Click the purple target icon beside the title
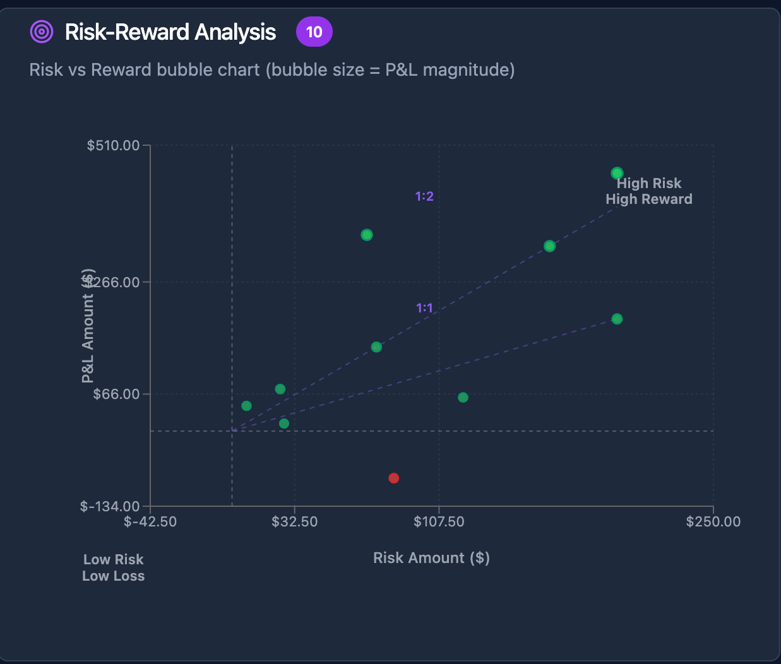 coord(42,32)
